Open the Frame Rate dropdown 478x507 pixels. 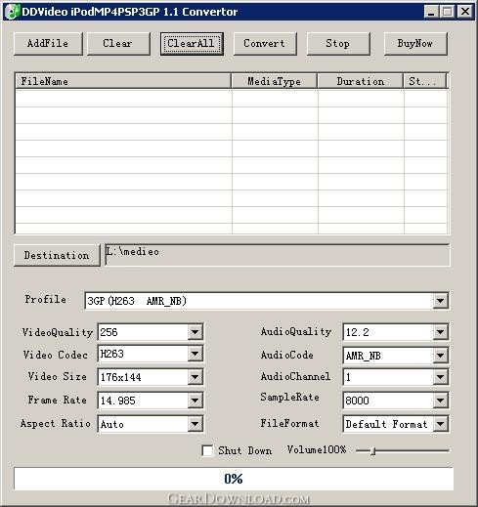click(x=195, y=401)
